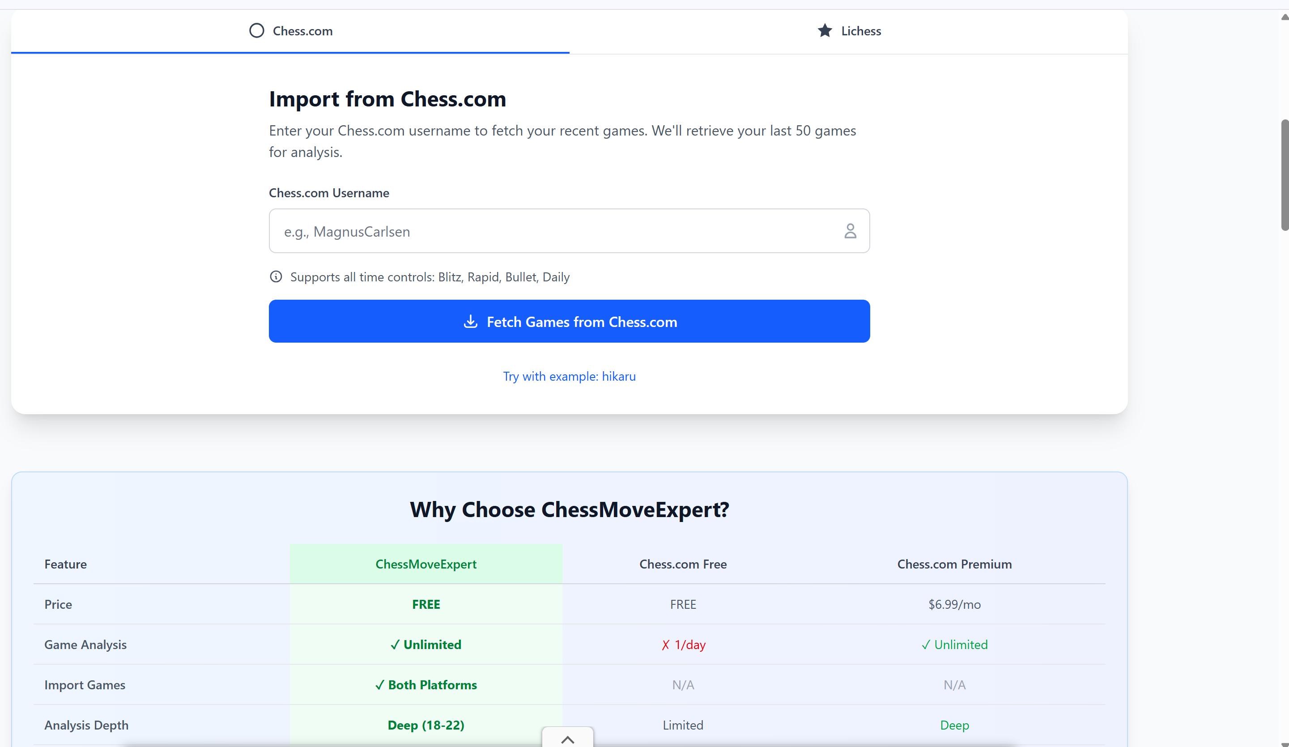Click the checkmark beside Both Platforms
The image size is (1289, 747).
pyautogui.click(x=379, y=685)
